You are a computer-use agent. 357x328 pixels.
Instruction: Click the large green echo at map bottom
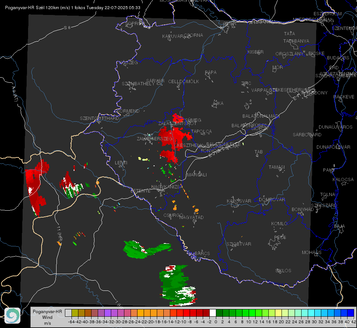(177, 285)
